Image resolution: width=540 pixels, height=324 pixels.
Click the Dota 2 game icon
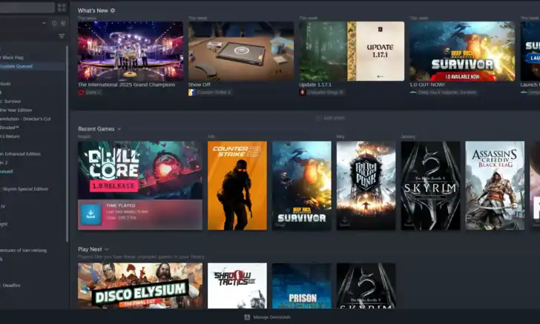click(82, 92)
